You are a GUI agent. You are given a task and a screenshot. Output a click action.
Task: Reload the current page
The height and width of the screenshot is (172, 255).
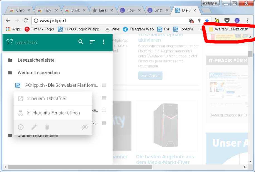(26, 21)
